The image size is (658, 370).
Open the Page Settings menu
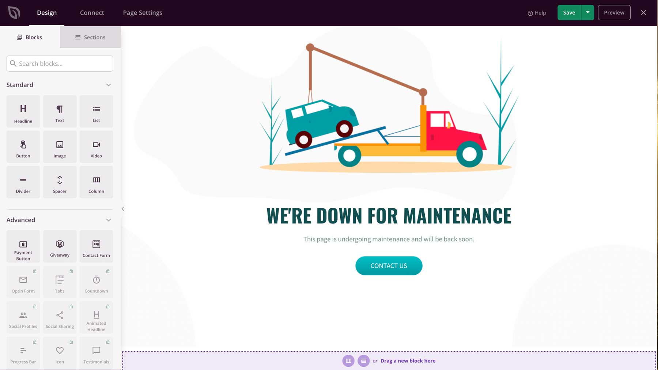(x=143, y=12)
